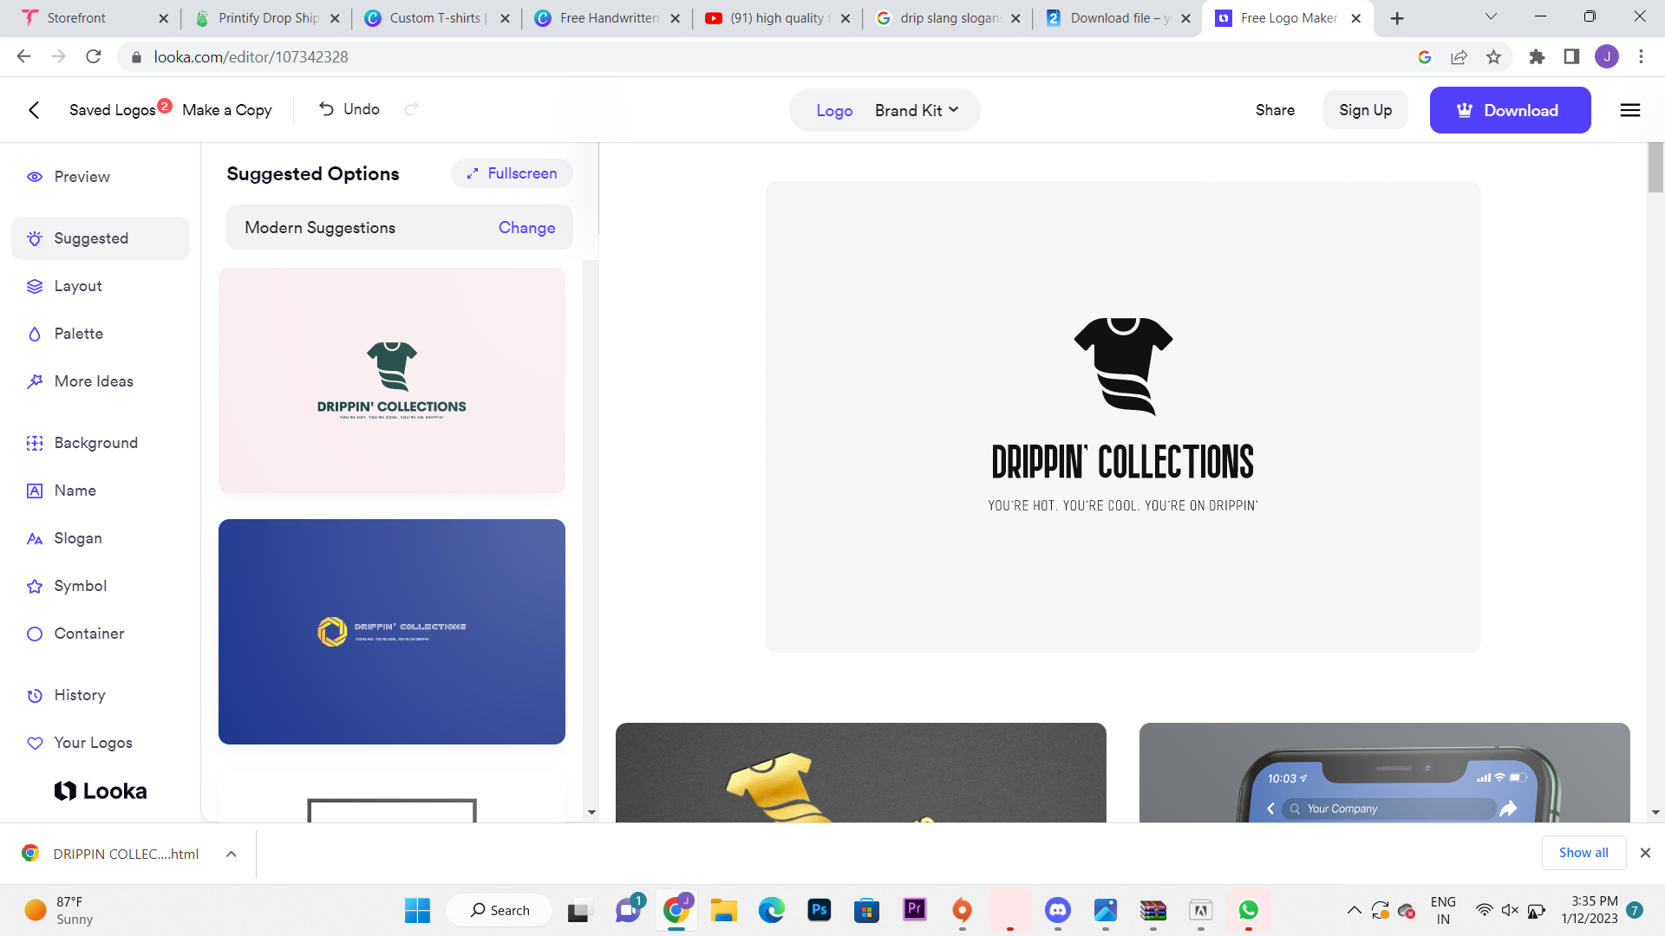Viewport: 1665px width, 936px height.
Task: Open Chrome side panel icon
Action: tap(1571, 57)
